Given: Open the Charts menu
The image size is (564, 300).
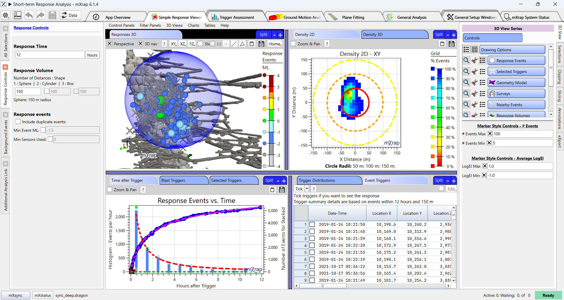Looking at the screenshot, I should coord(193,25).
